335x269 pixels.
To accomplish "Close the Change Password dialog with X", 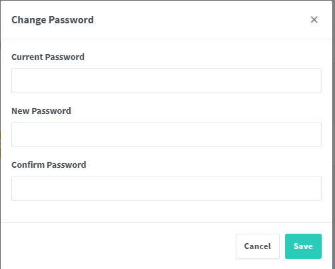I will click(x=314, y=20).
